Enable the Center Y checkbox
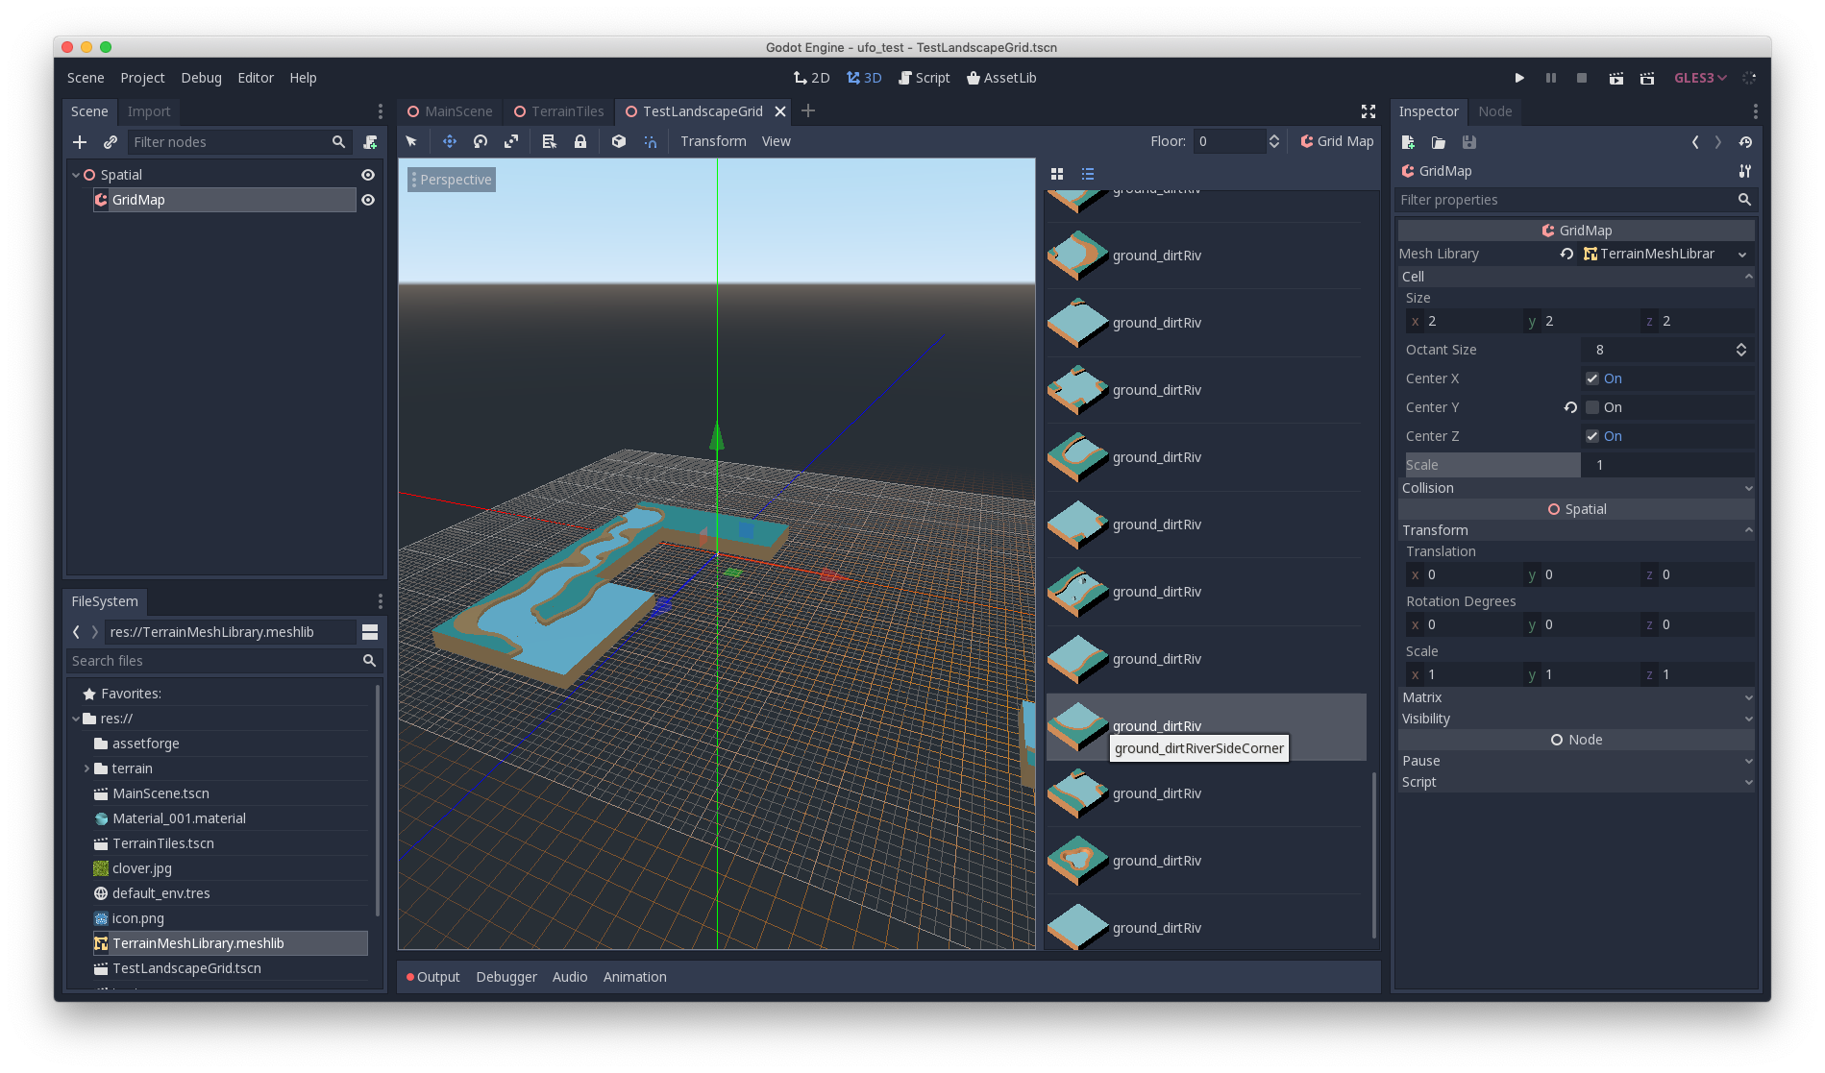 click(x=1592, y=407)
